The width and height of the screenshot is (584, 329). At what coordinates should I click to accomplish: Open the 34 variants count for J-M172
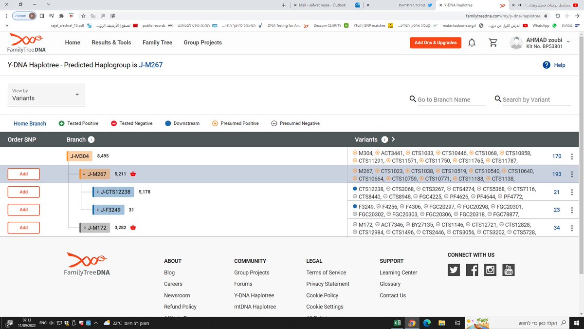point(557,228)
